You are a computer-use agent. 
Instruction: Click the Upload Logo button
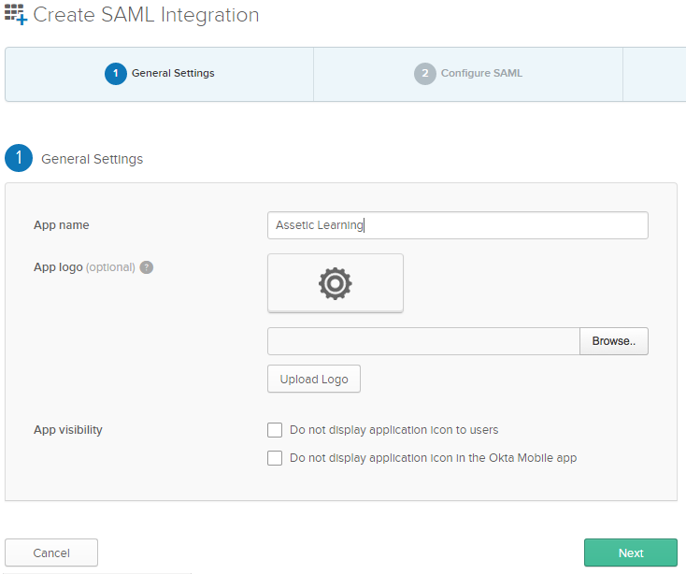314,379
